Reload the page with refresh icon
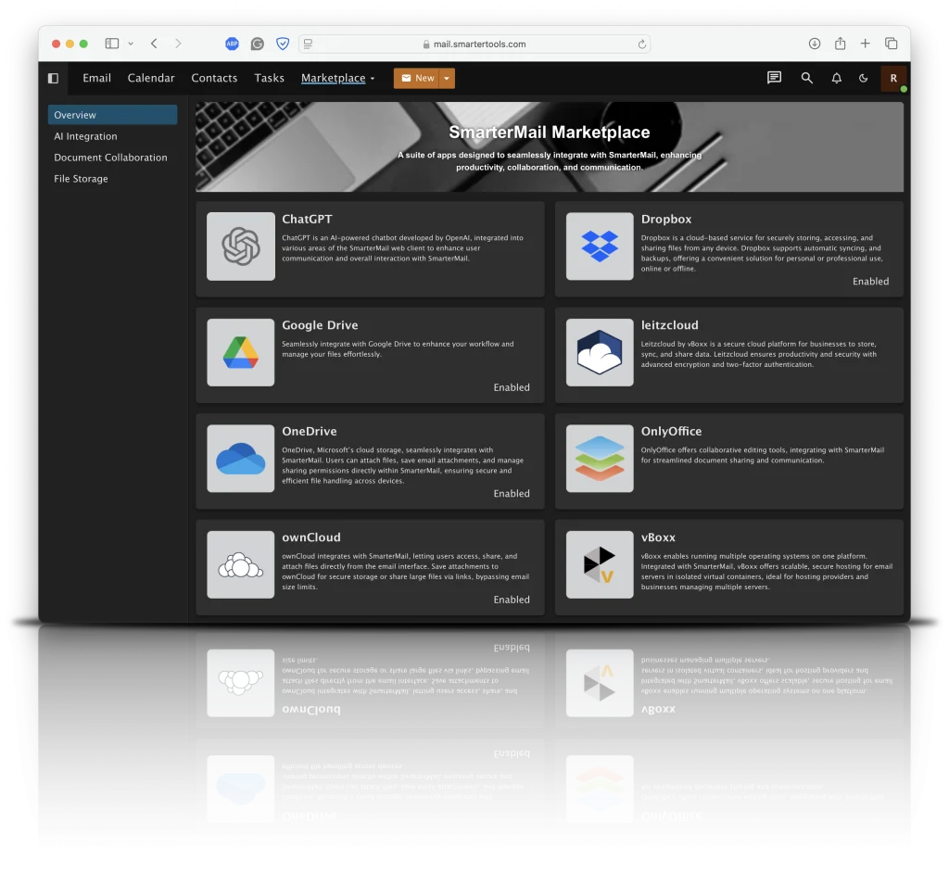This screenshot has height=872, width=949. point(642,44)
